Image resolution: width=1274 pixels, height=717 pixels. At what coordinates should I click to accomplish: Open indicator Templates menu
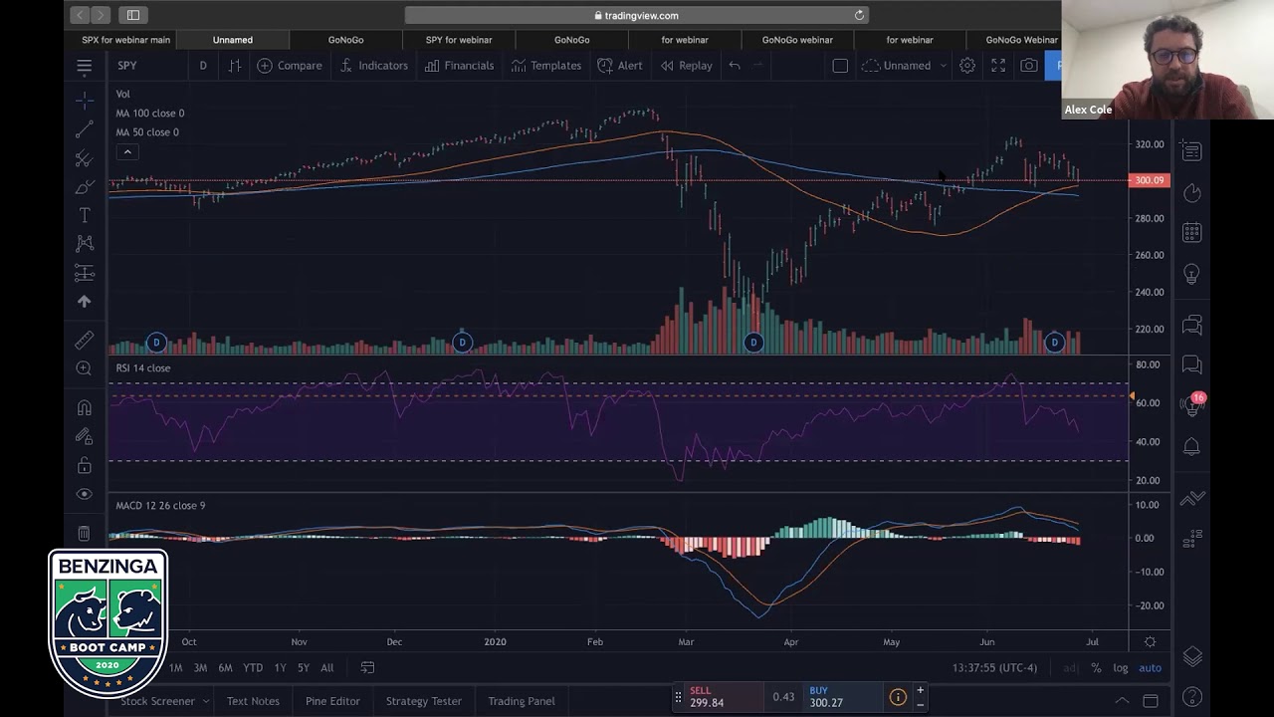click(546, 66)
